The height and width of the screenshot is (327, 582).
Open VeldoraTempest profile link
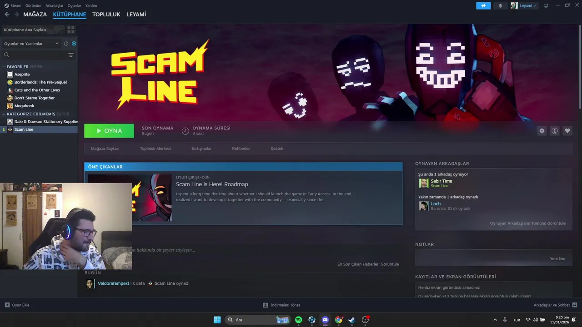point(113,283)
